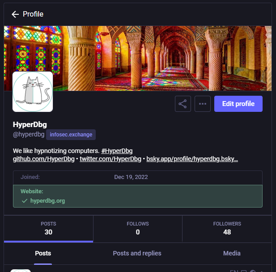
Task: Click the infosec.exchange instance badge
Action: (71, 135)
